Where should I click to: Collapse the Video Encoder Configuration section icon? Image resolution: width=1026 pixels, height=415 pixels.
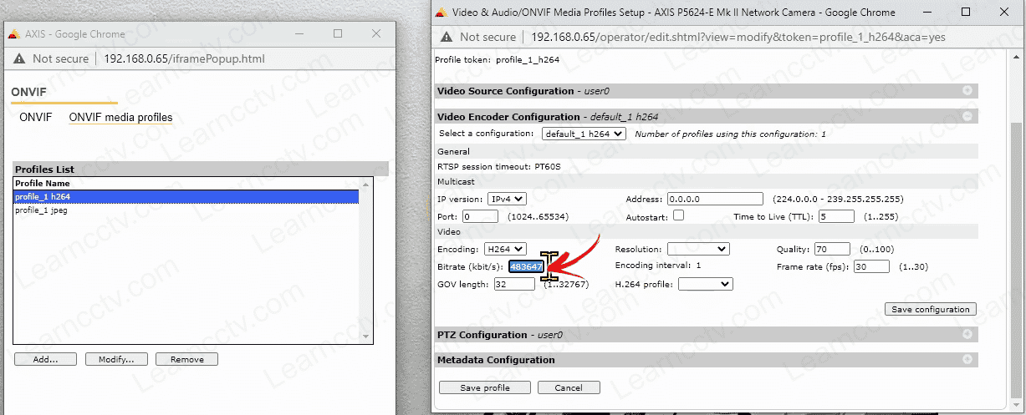point(967,117)
